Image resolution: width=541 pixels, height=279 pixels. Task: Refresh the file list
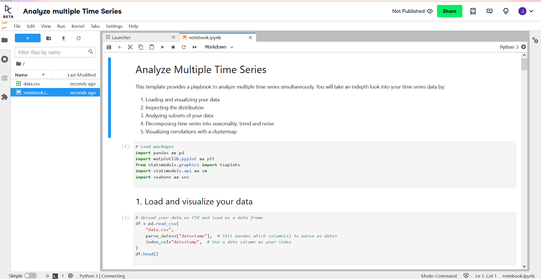(78, 39)
